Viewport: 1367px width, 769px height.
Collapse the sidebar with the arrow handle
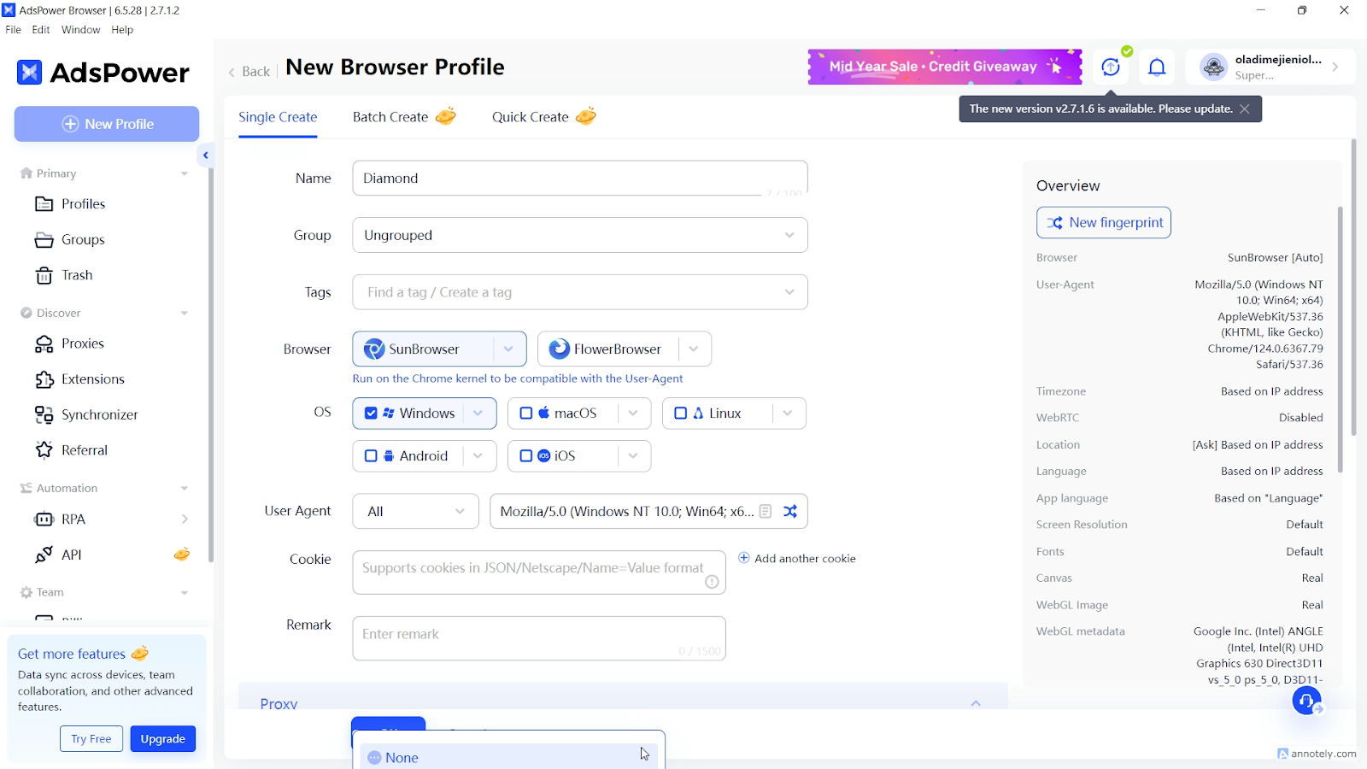tap(206, 156)
